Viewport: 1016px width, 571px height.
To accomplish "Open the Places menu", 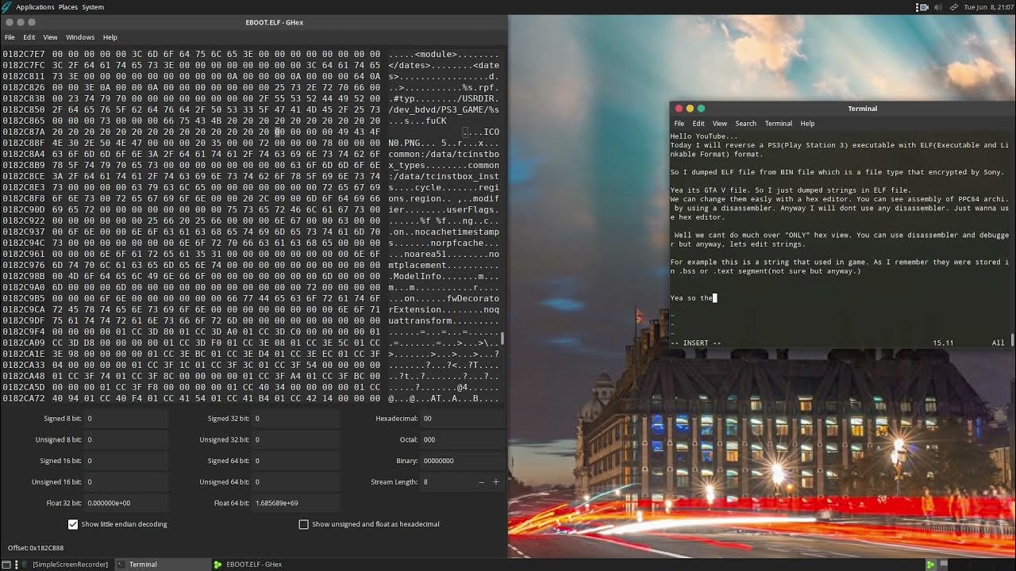I will (68, 7).
